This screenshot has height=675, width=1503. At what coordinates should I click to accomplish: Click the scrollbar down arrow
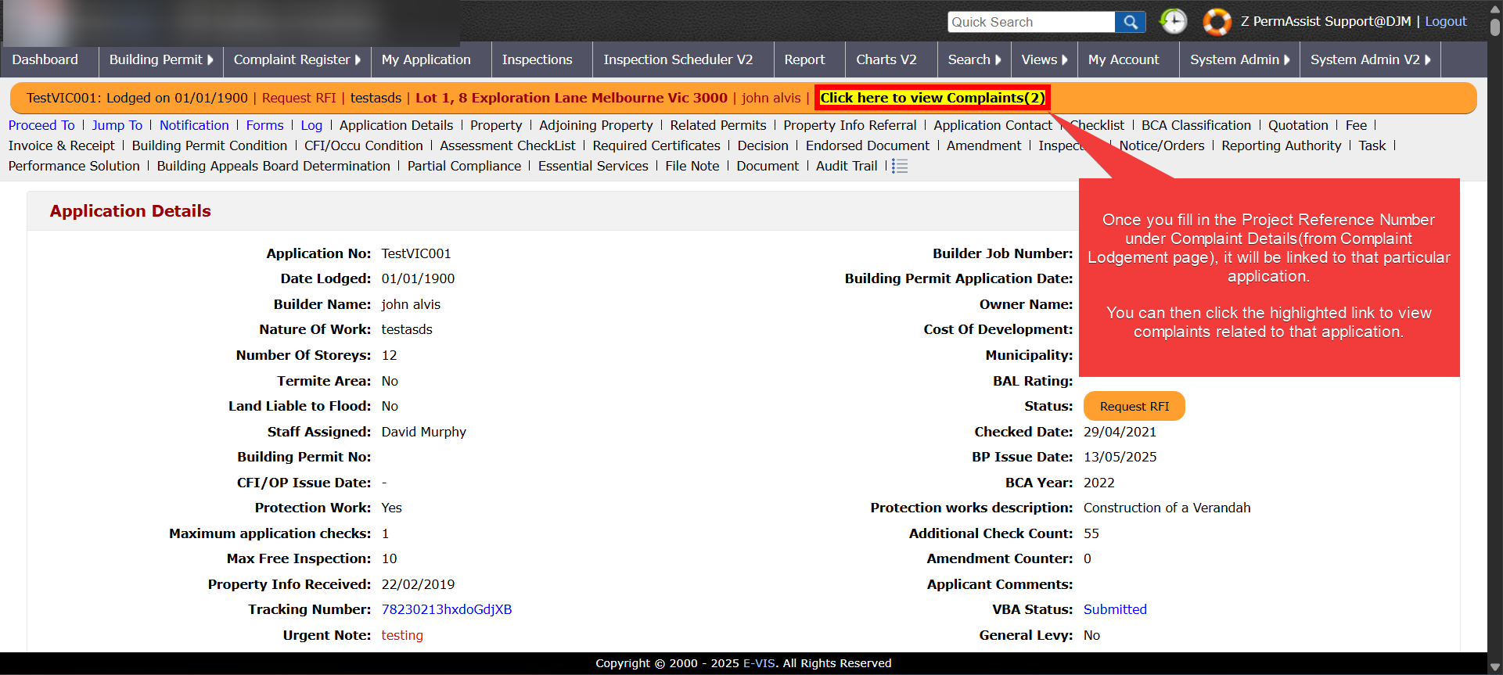1494,667
